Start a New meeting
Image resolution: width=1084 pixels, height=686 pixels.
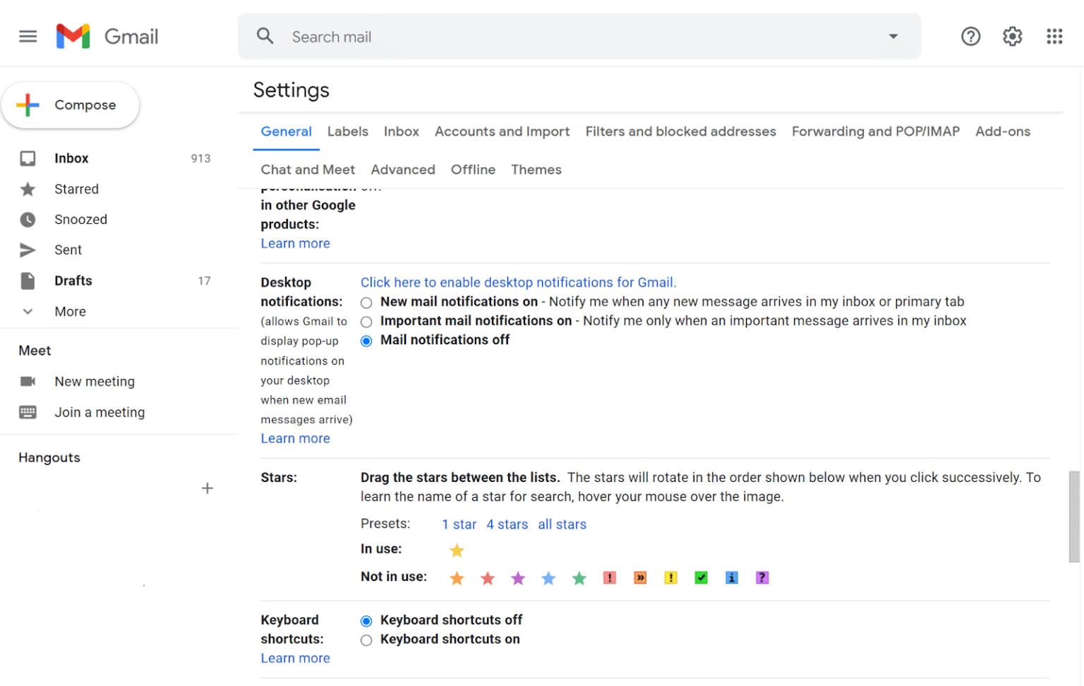(94, 381)
